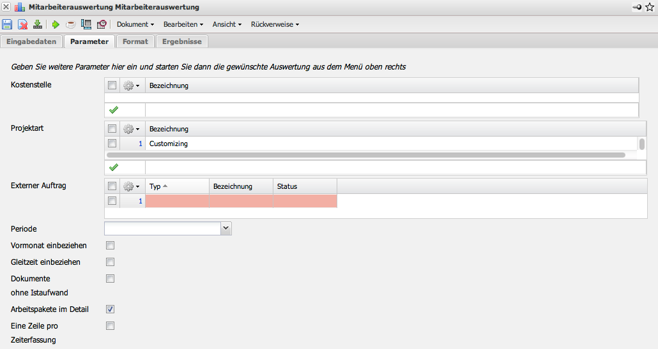
Task: Click the Kostenstelle new entry input field
Action: (392, 110)
